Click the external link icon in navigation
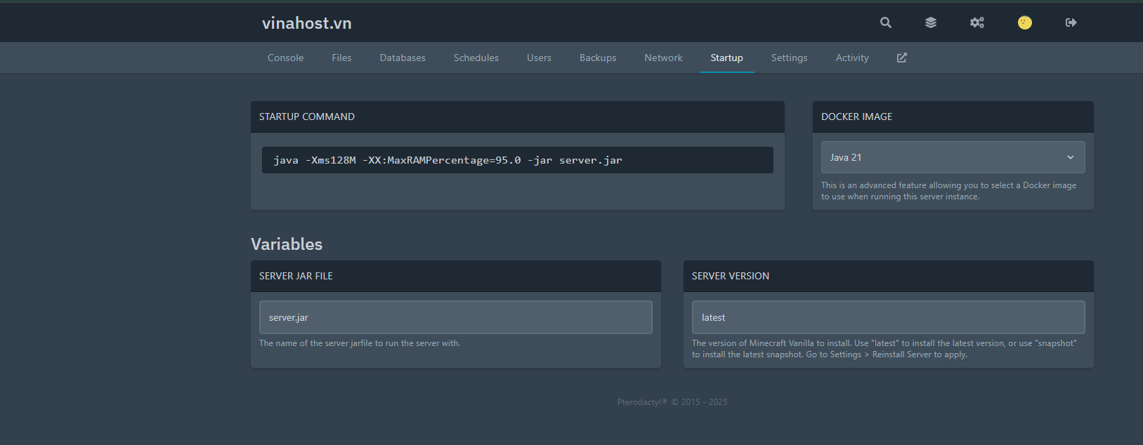1143x445 pixels. pos(901,58)
